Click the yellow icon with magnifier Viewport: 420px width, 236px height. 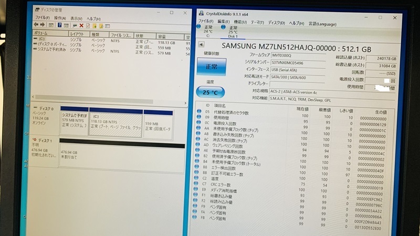coord(101,26)
